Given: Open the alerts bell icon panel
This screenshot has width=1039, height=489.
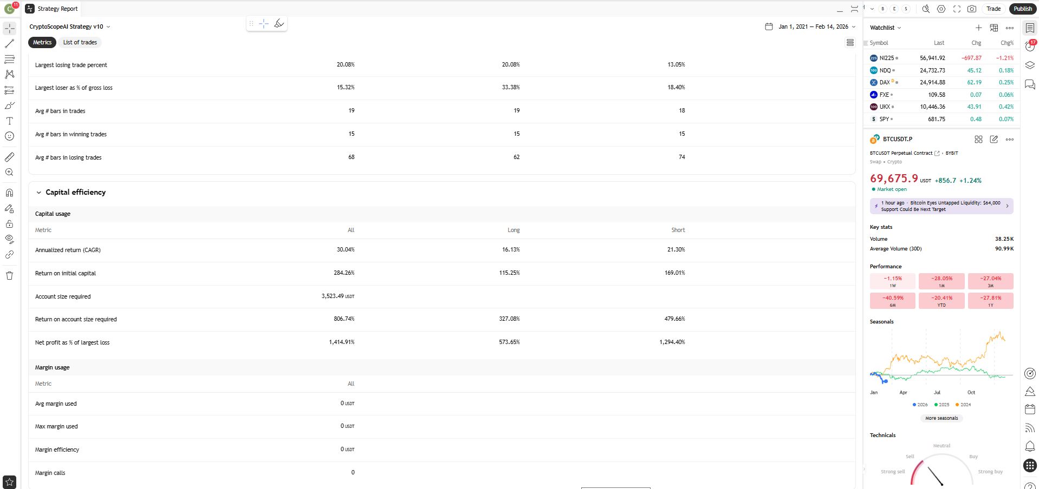Looking at the screenshot, I should click(x=1030, y=446).
